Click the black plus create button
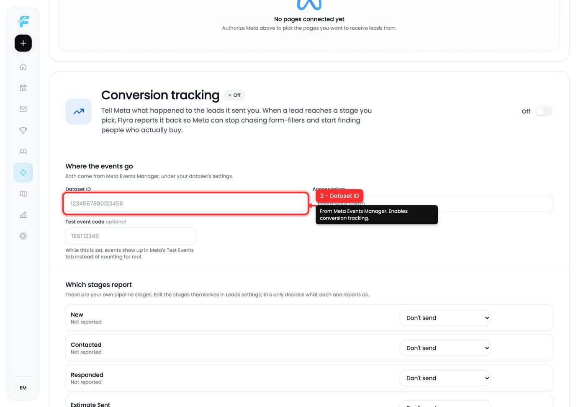Screen dimensions: 586x407 [x=23, y=43]
